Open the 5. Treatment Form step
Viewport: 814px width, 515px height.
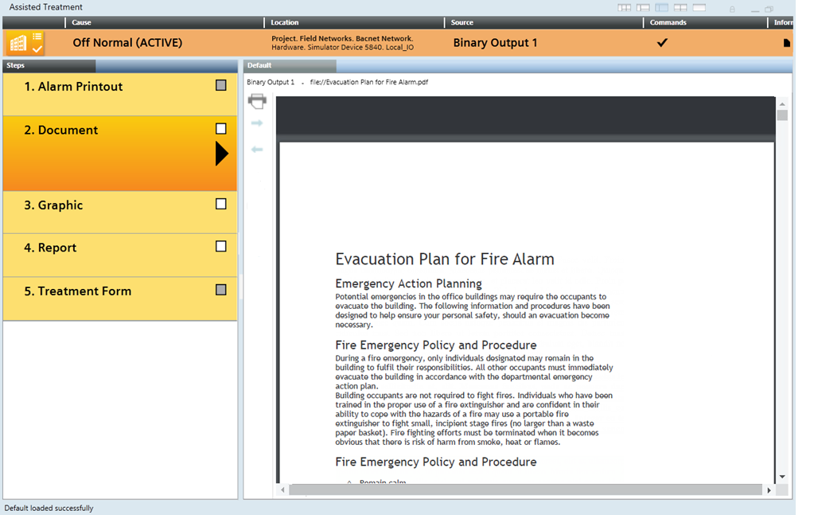pyautogui.click(x=78, y=291)
